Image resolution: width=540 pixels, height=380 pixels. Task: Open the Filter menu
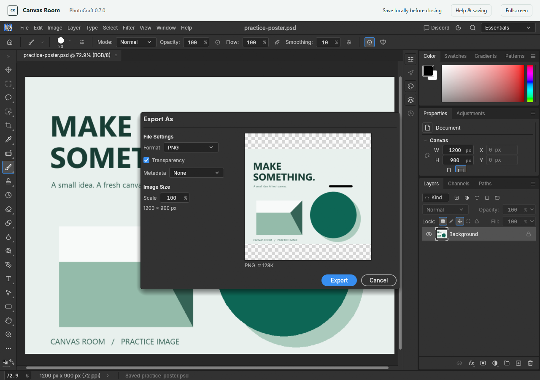tap(129, 27)
